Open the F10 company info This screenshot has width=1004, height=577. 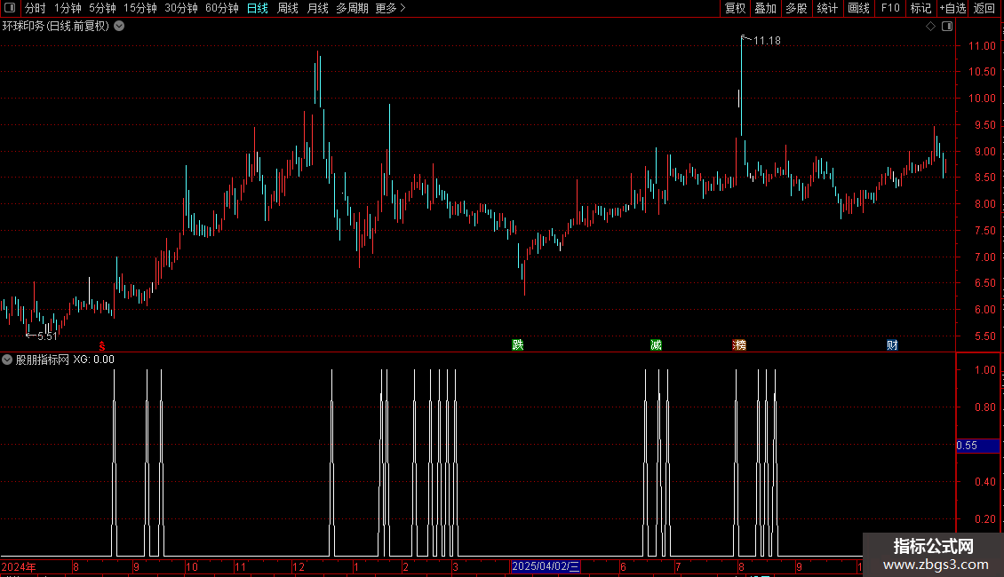click(x=890, y=8)
